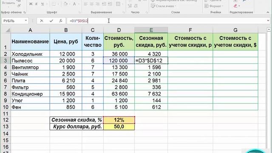The height and width of the screenshot is (153, 272).
Task: Open the Стили ячеек dropdown
Action: 164,6
